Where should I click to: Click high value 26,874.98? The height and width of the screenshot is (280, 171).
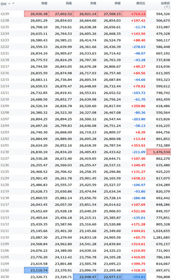[63, 73]
